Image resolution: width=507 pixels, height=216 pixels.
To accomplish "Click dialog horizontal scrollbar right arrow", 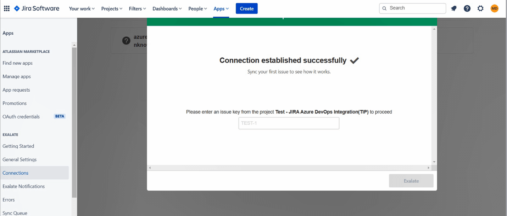I will click(429, 168).
